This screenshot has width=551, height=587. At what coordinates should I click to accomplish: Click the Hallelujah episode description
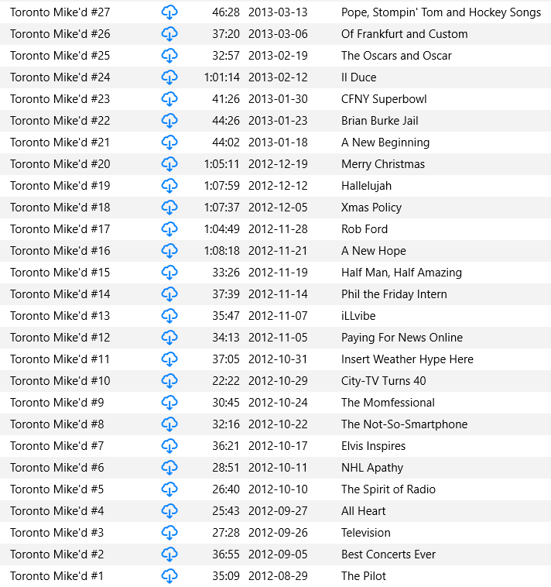pos(366,186)
